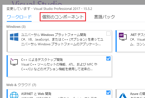Uncheck ASP.NET と Web 開発 checkbox
Image resolution: width=145 pixels, height=98 pixels.
point(108,93)
